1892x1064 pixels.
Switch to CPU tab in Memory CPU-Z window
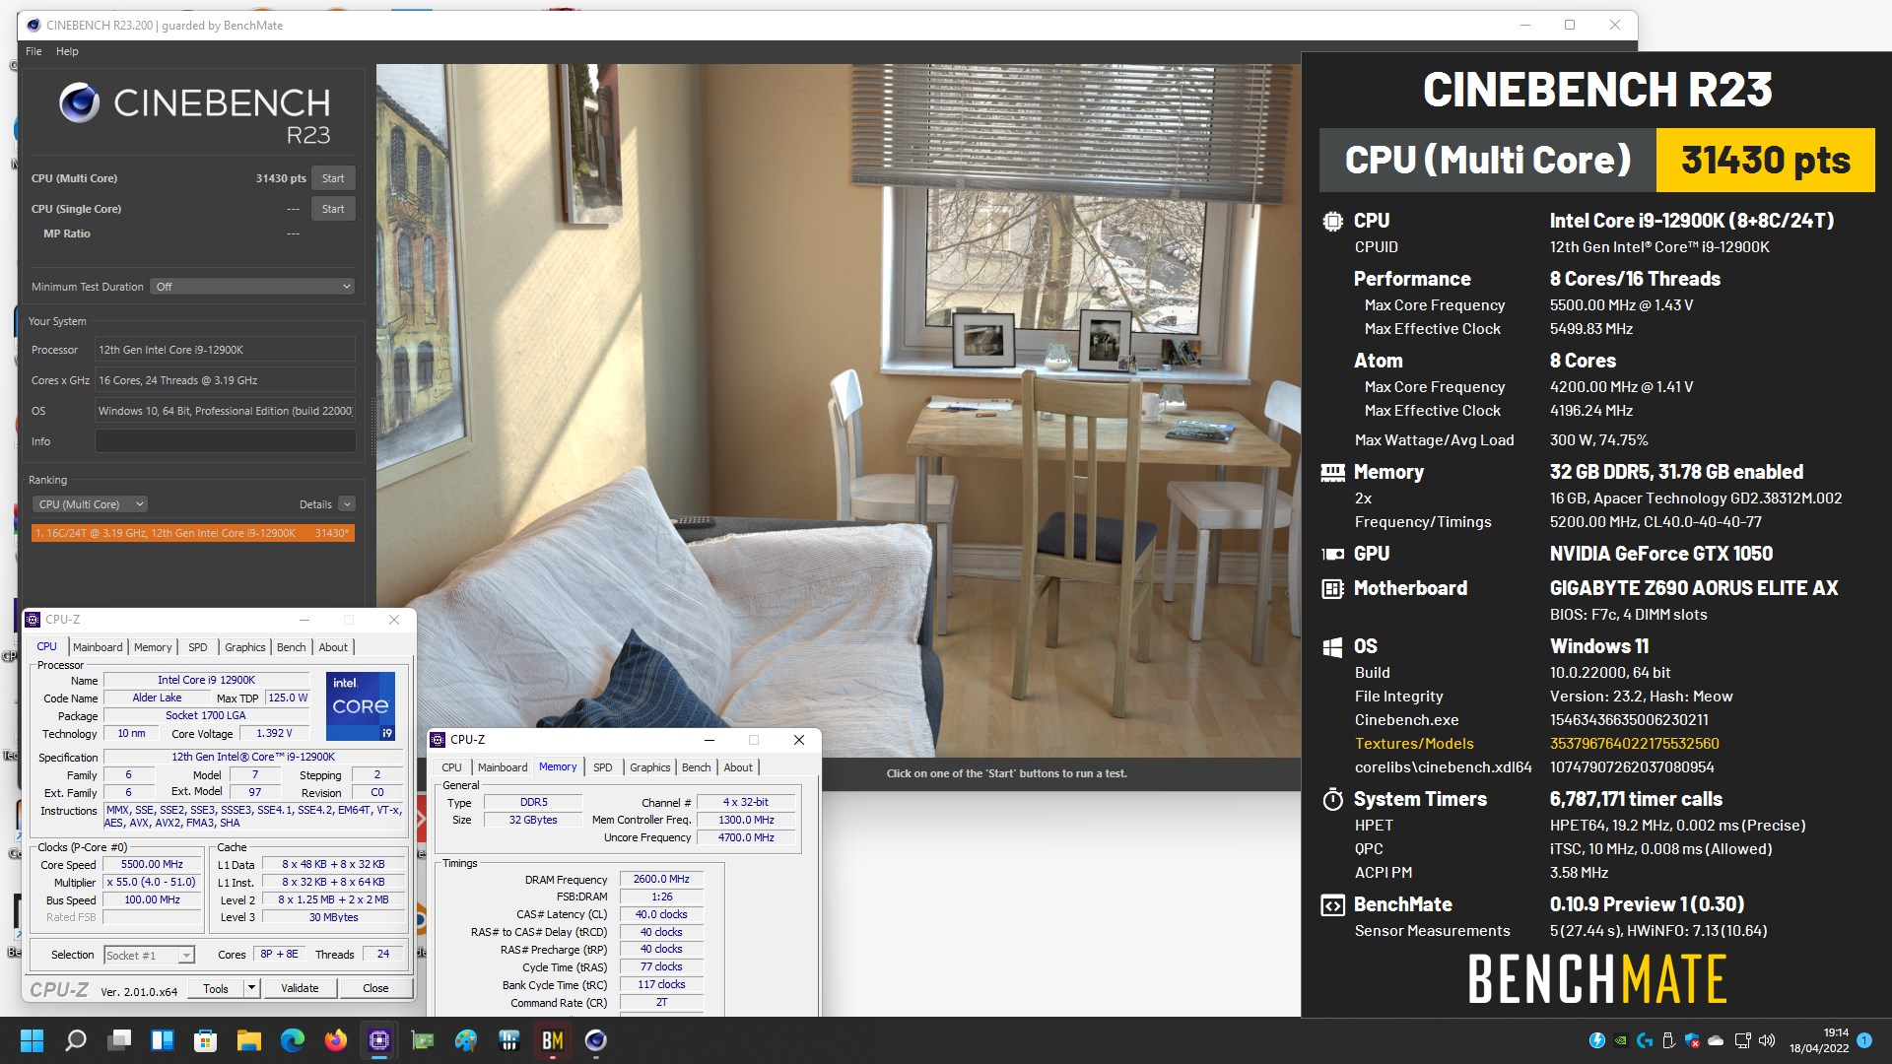point(451,767)
